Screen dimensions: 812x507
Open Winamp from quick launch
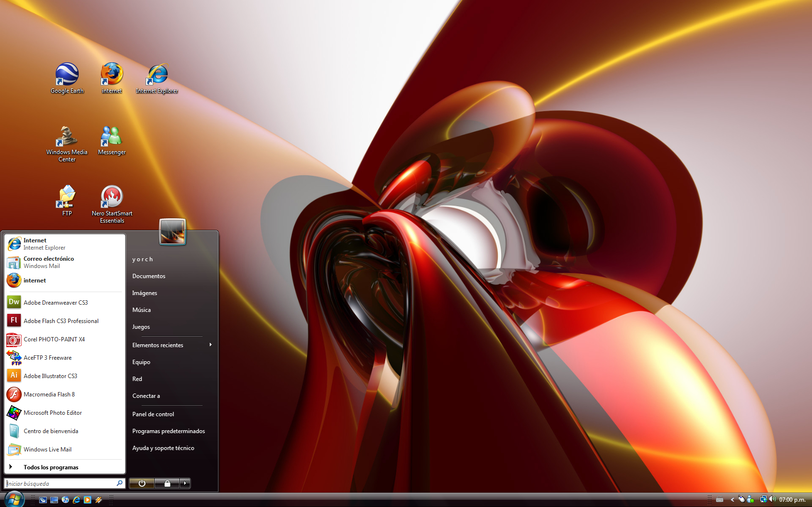pos(99,500)
